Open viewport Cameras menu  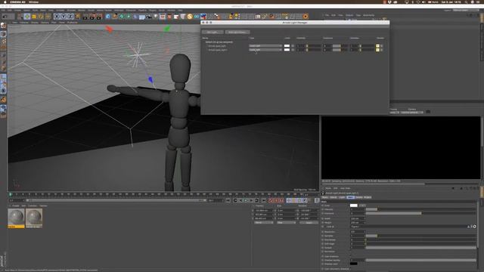(x=24, y=23)
